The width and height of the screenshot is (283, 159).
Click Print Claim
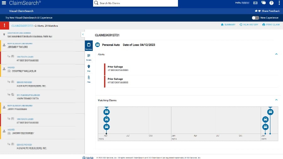(x=271, y=25)
